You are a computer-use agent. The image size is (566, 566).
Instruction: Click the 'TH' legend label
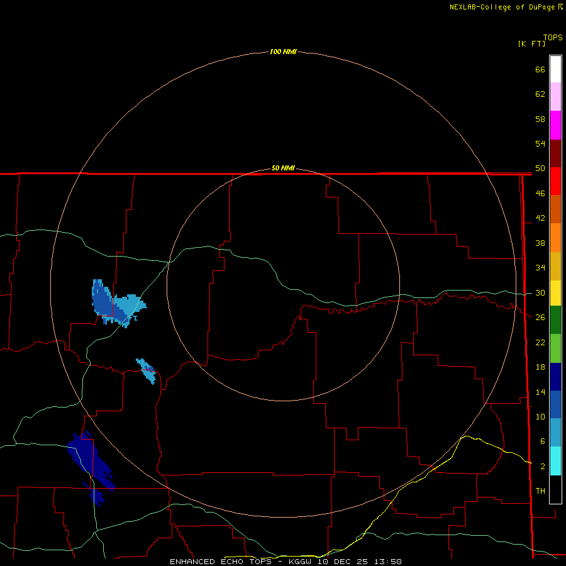coord(540,491)
